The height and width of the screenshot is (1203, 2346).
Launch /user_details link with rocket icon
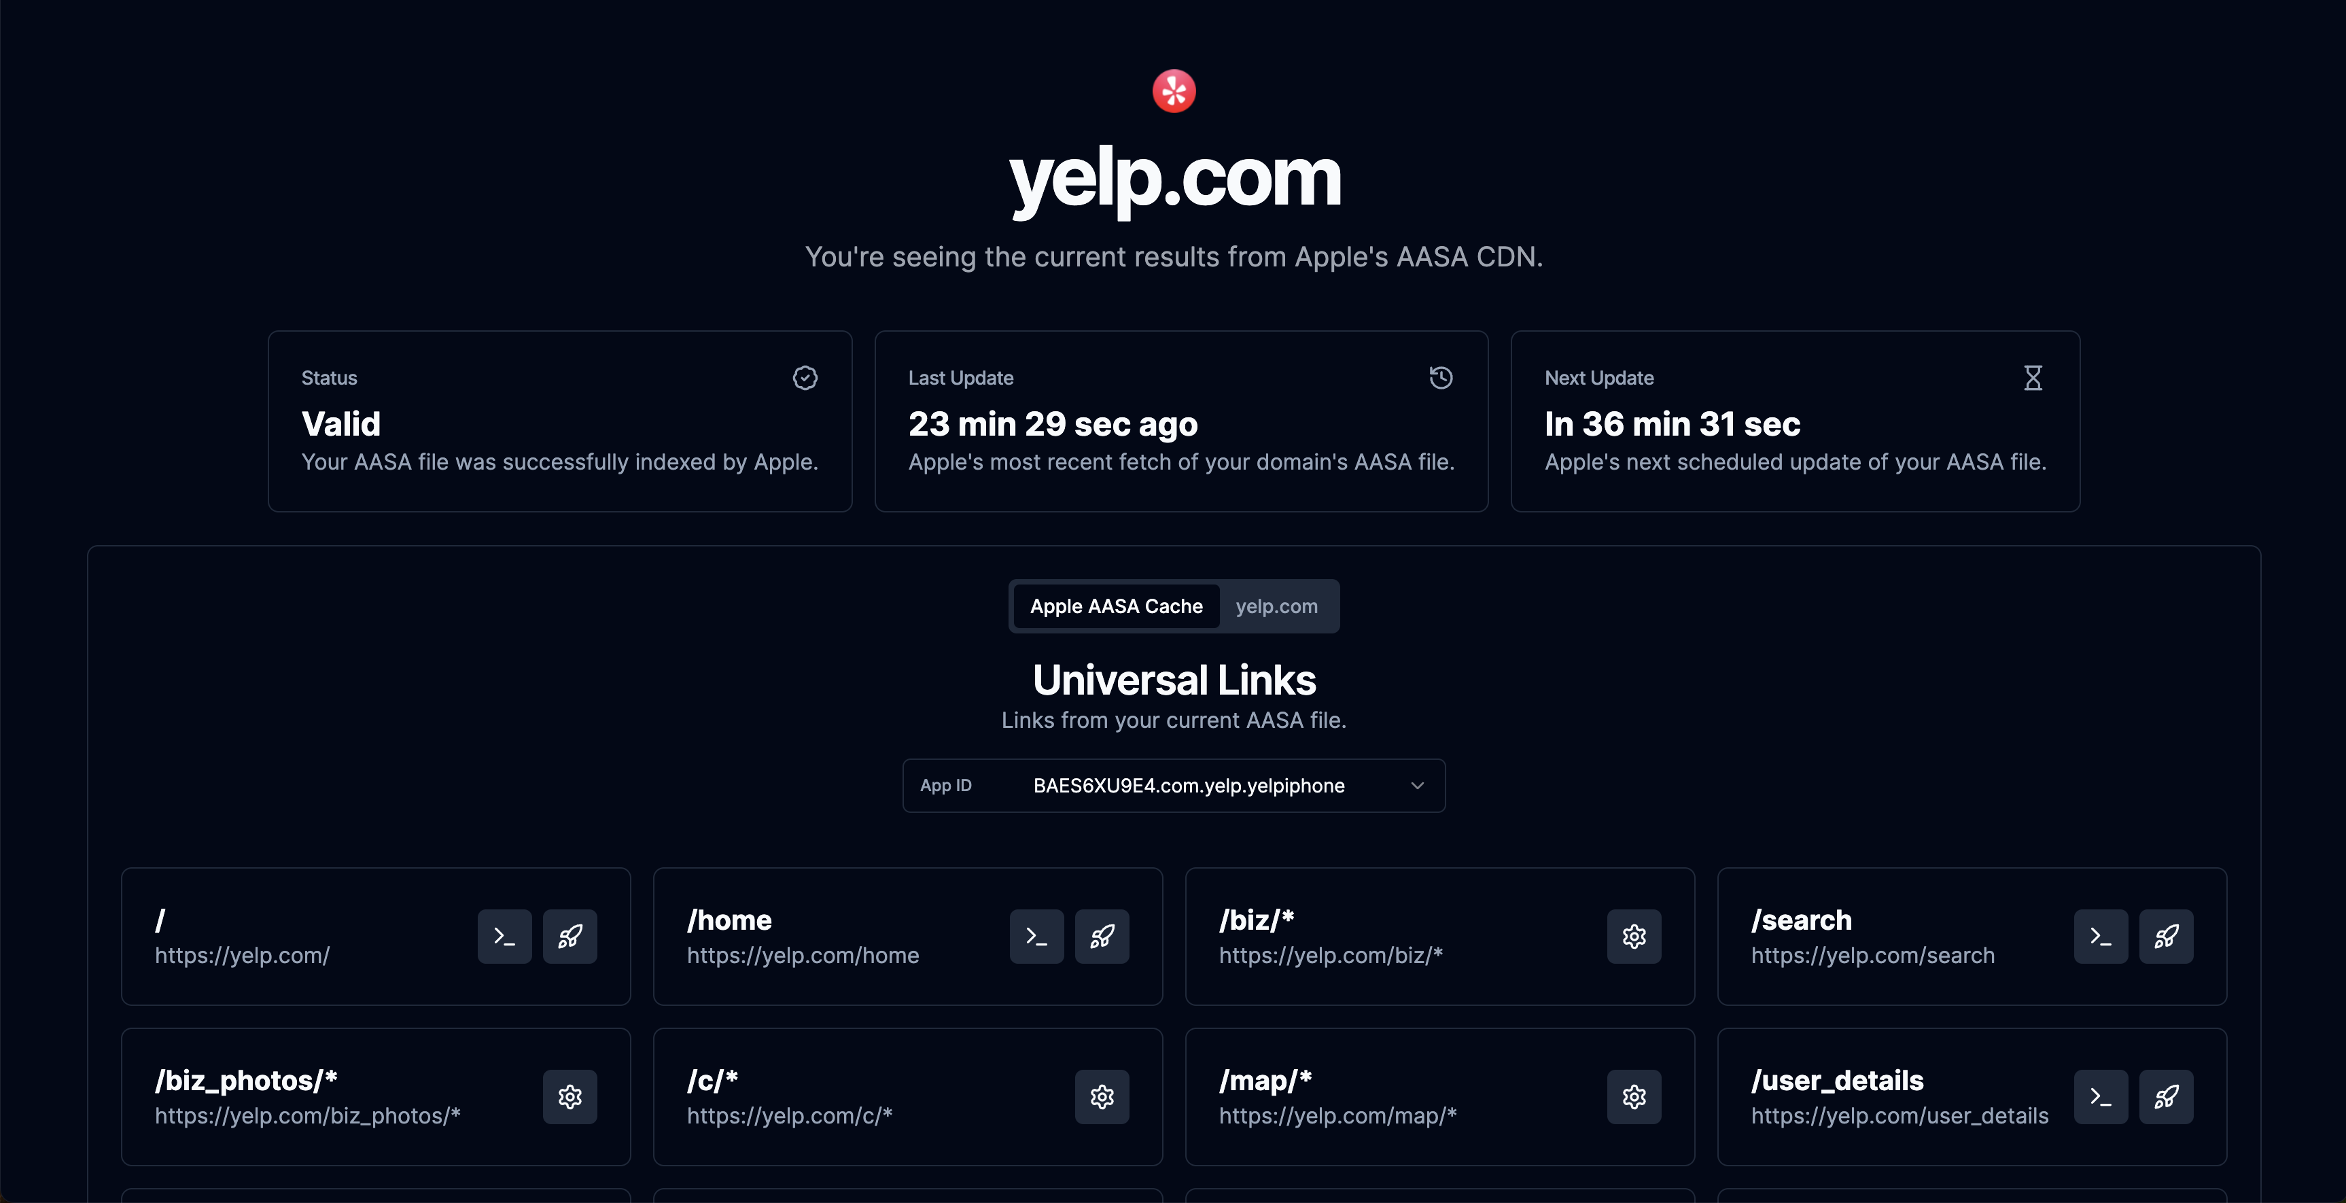(2166, 1096)
